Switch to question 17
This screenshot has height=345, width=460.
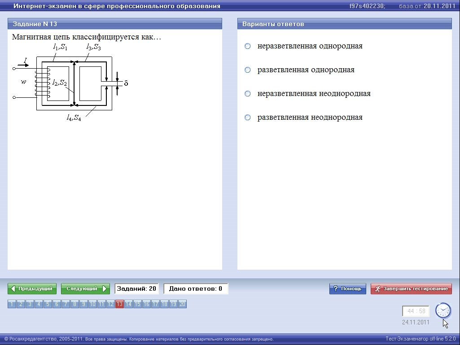click(155, 304)
